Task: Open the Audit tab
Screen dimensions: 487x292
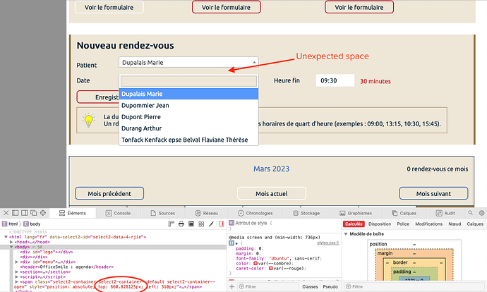Action: [445, 213]
